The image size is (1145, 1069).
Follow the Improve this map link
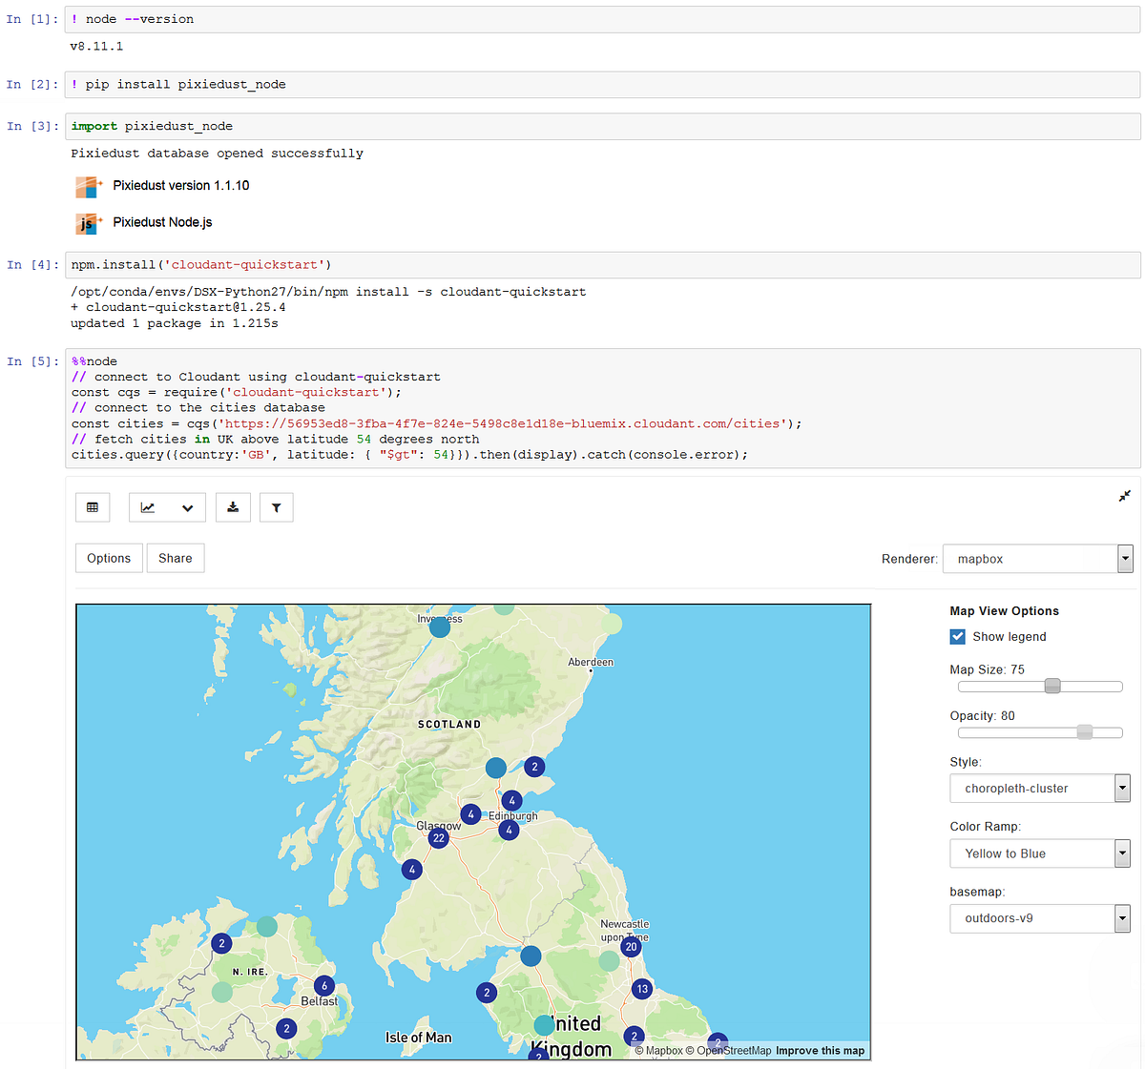click(x=820, y=1050)
